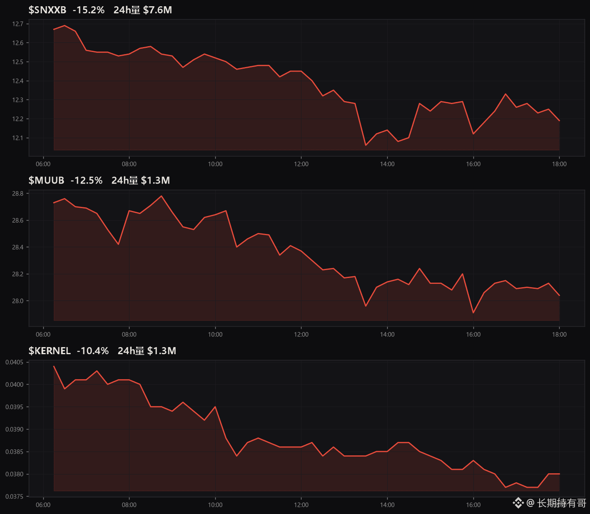Image resolution: width=590 pixels, height=514 pixels.
Task: Click the $SNXXB ticker title
Action: (47, 10)
